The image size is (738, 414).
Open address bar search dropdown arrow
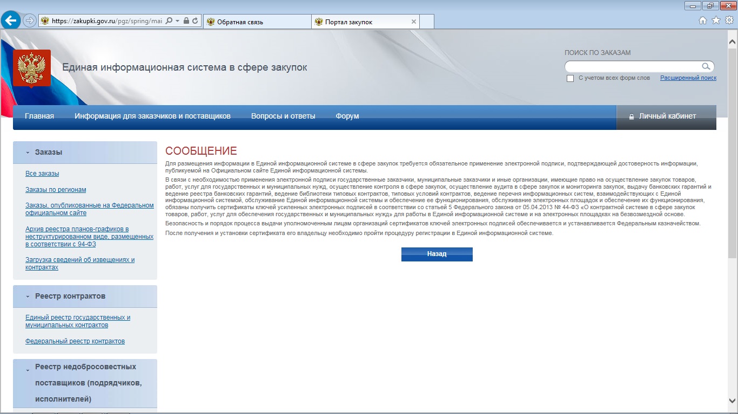[177, 21]
